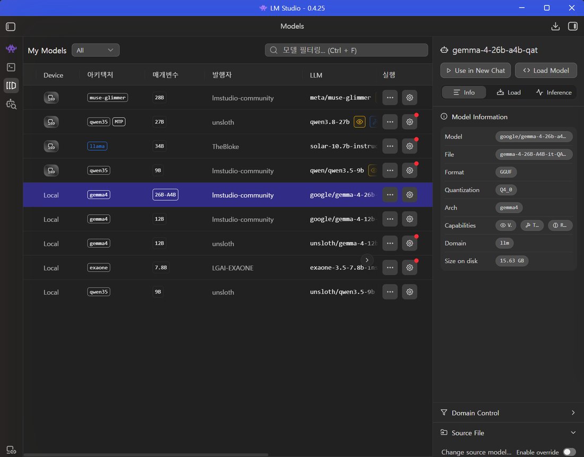584x457 pixels.
Task: Click the Tool use capability chip
Action: click(532, 226)
